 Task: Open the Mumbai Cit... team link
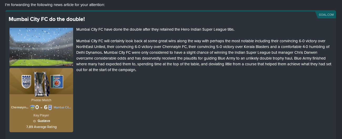coord(62,107)
